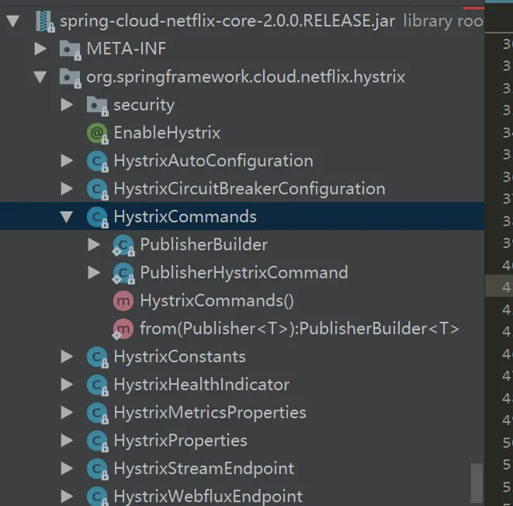Viewport: 513px width, 506px height.
Task: Select the META-INF label
Action: (127, 49)
